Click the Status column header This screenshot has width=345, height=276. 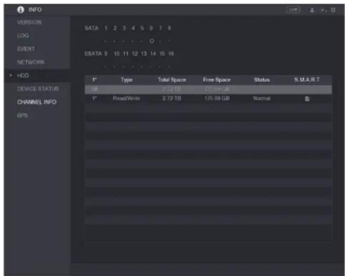261,80
